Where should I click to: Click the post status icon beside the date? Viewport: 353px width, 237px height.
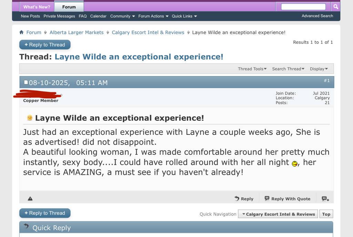pyautogui.click(x=26, y=83)
